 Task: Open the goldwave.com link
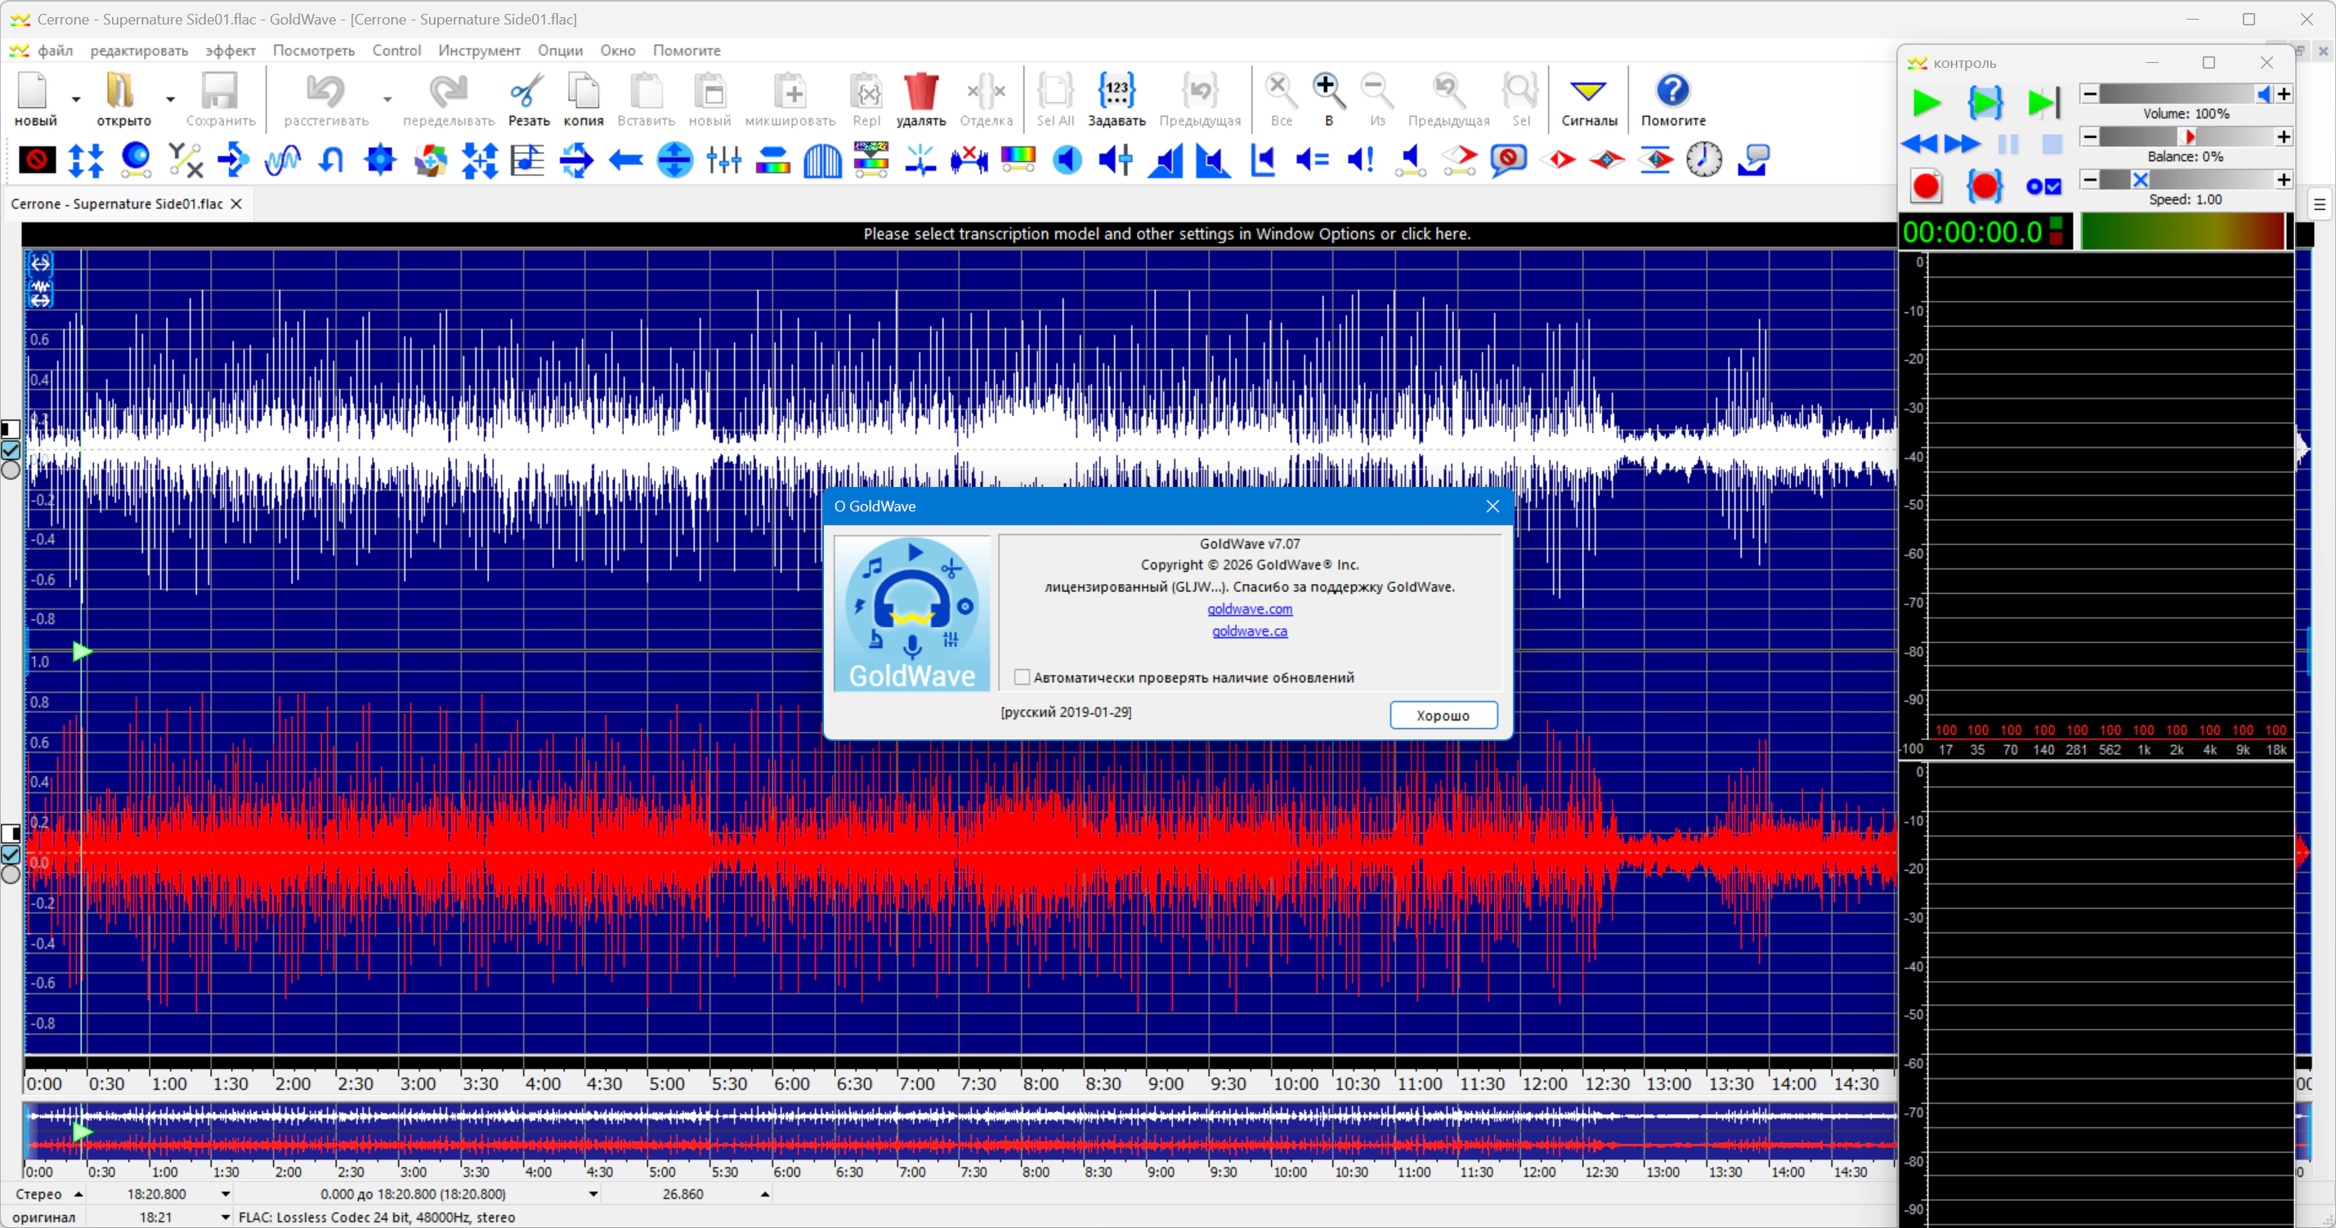1250,609
